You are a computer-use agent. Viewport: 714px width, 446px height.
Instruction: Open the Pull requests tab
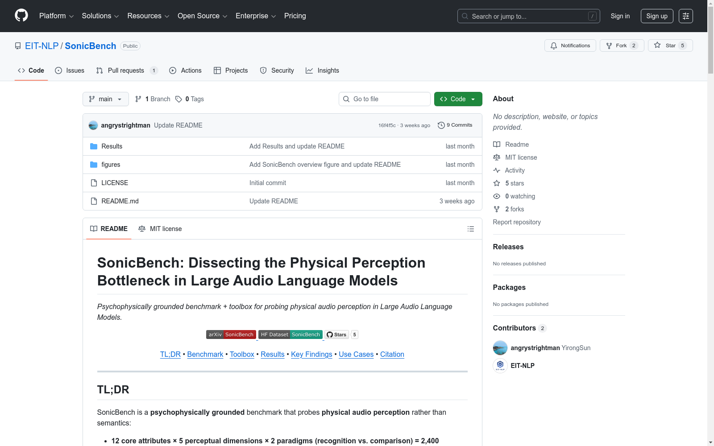pos(127,70)
